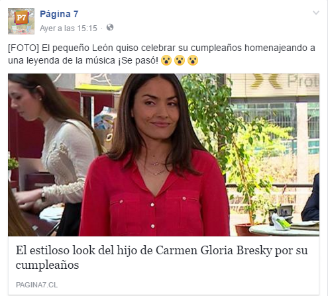Click the globe public-audience icon
Image resolution: width=328 pixels, height=296 pixels.
pos(110,27)
